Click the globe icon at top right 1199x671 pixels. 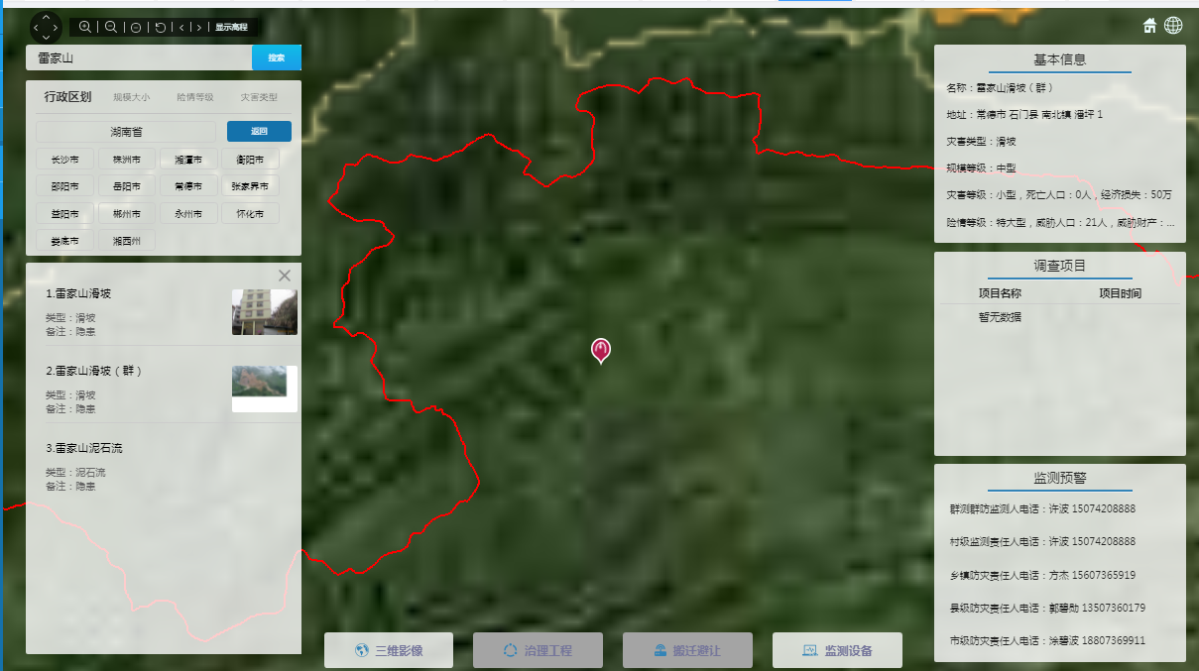[x=1173, y=26]
